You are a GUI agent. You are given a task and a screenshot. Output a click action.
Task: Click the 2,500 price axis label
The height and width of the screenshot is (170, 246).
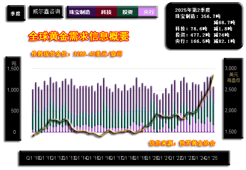[231, 89]
